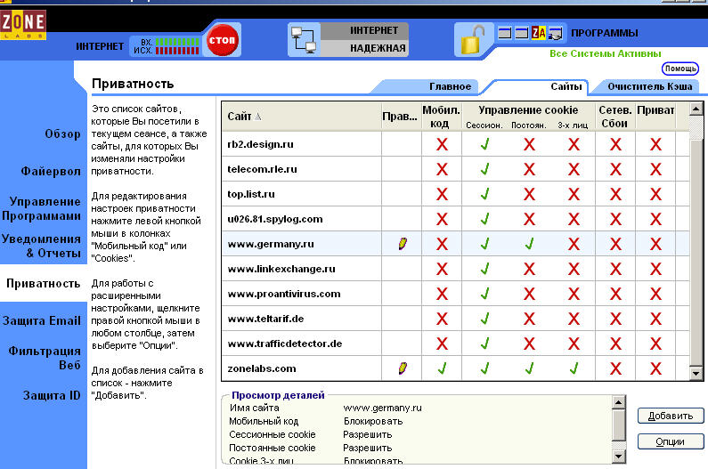Toggle web bugs setting for www.linkexchange.ru
This screenshot has width=708, height=469.
[615, 269]
